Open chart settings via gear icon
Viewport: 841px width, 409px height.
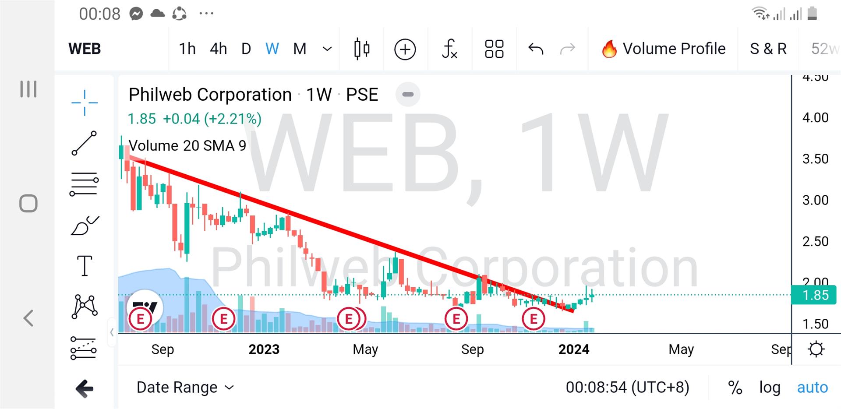816,349
